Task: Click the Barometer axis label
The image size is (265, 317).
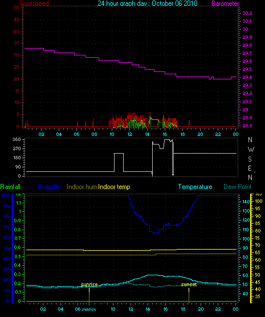Action: click(x=225, y=3)
